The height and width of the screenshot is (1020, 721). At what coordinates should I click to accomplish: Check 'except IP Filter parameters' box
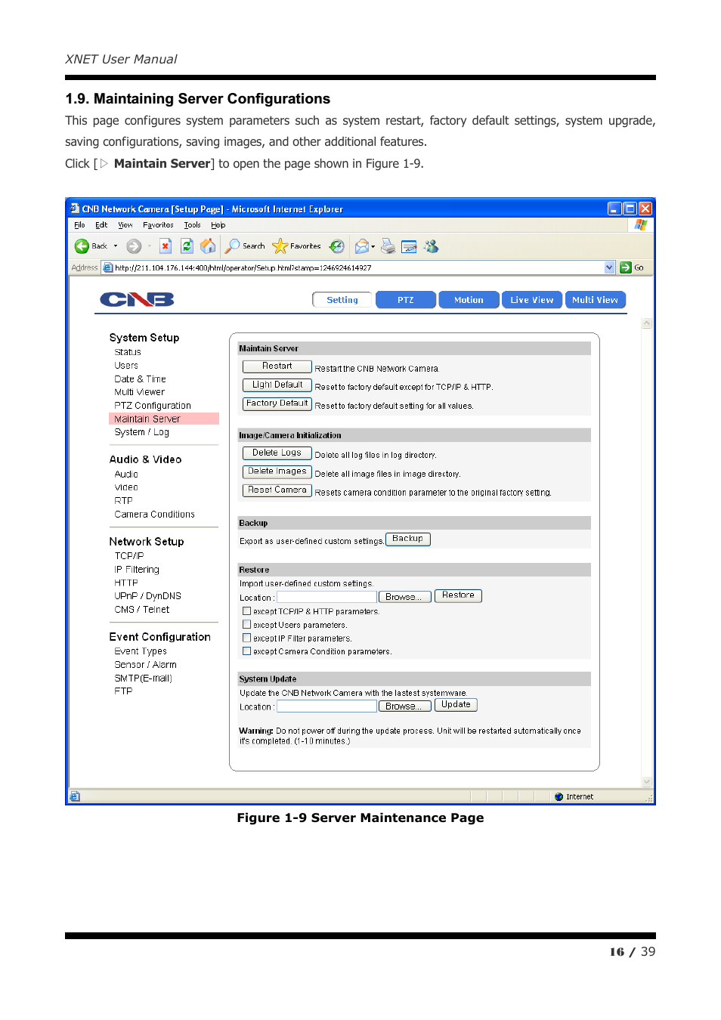click(246, 638)
